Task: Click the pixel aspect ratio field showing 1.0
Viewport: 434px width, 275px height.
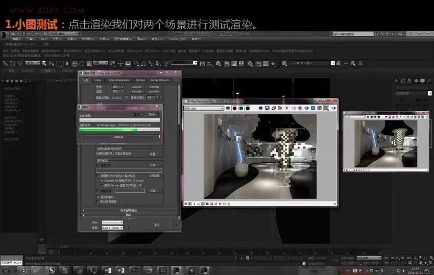Action: pyautogui.click(x=151, y=97)
